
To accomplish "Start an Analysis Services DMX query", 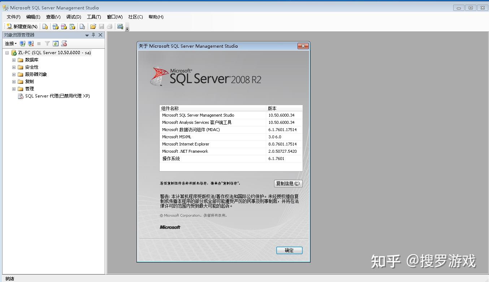I will coord(64,26).
